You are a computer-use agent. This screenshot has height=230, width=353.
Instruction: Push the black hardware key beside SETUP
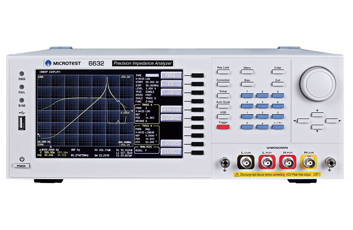coord(198,144)
